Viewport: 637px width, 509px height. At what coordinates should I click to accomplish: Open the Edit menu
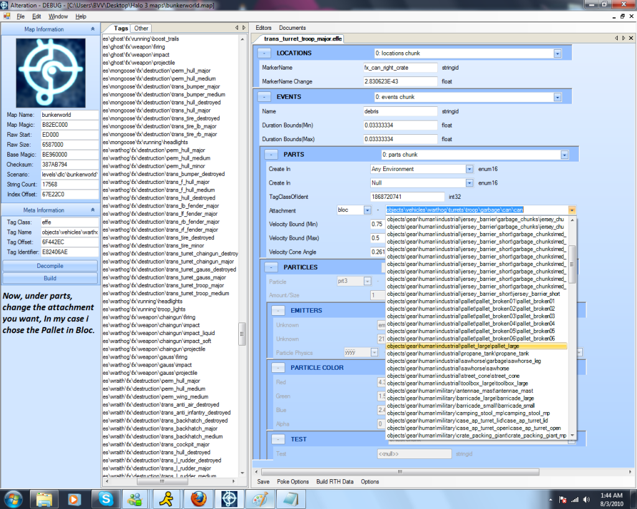coord(37,16)
